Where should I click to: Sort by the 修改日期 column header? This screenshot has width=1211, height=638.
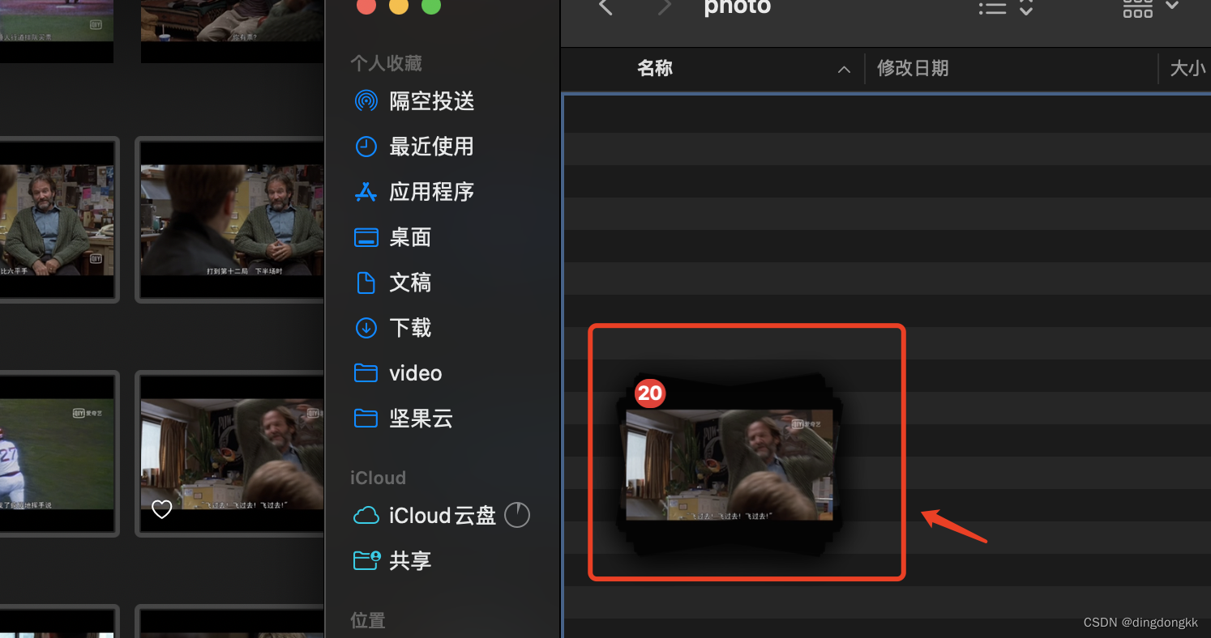(913, 69)
